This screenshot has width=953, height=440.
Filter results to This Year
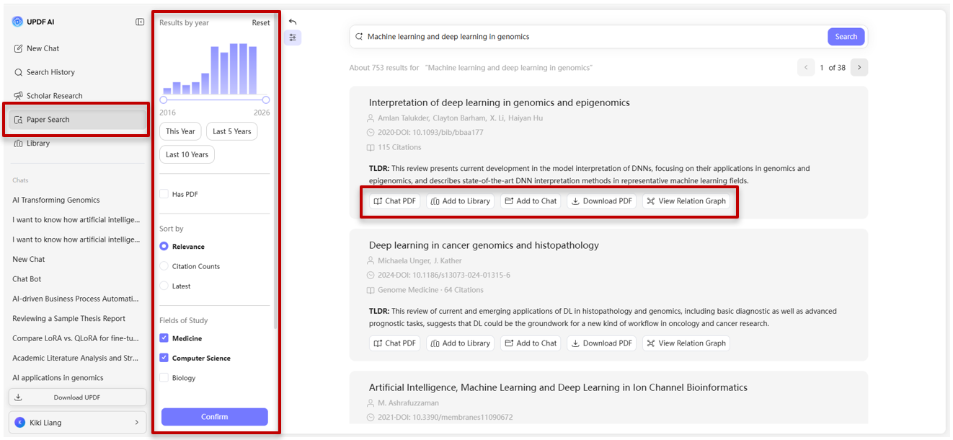point(180,131)
